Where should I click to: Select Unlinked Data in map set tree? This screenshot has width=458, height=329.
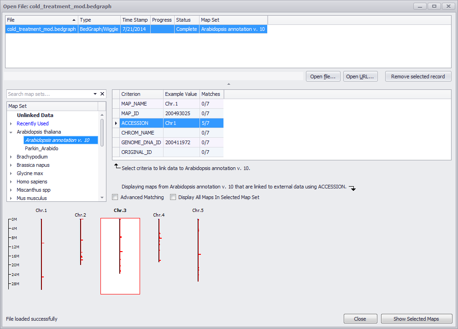click(x=35, y=115)
